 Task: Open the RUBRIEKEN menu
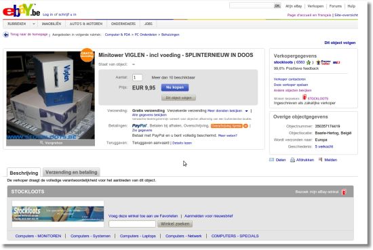17,24
